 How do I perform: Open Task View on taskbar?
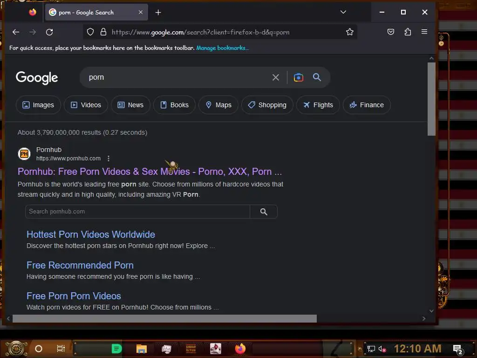tap(61, 349)
